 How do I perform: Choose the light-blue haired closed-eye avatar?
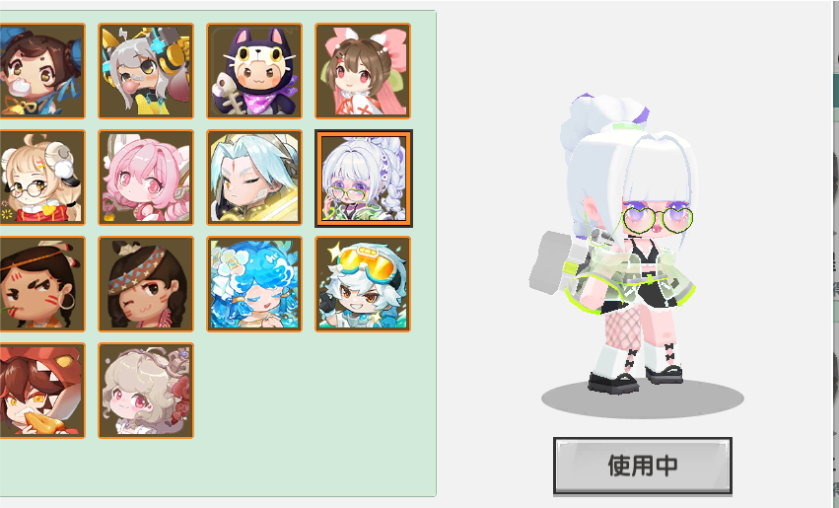pos(254,178)
